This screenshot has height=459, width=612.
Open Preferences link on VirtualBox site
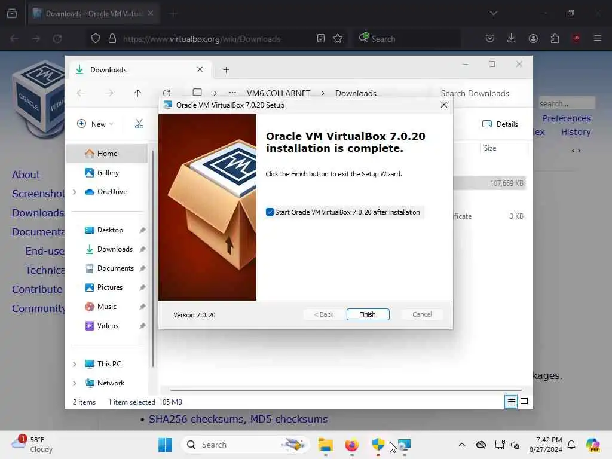coord(567,118)
